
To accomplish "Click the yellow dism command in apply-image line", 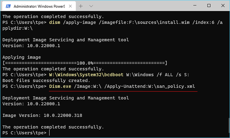I will 55,22.
